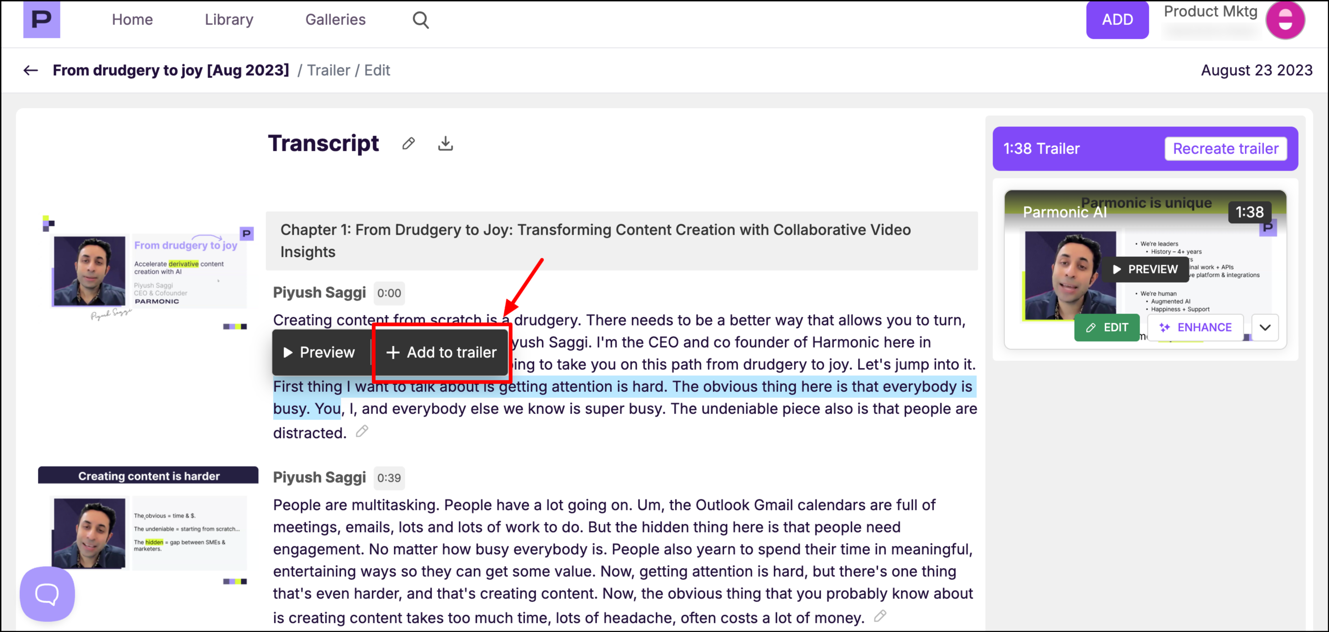Image resolution: width=1329 pixels, height=632 pixels.
Task: Click the user profile avatar
Action: tap(1285, 21)
